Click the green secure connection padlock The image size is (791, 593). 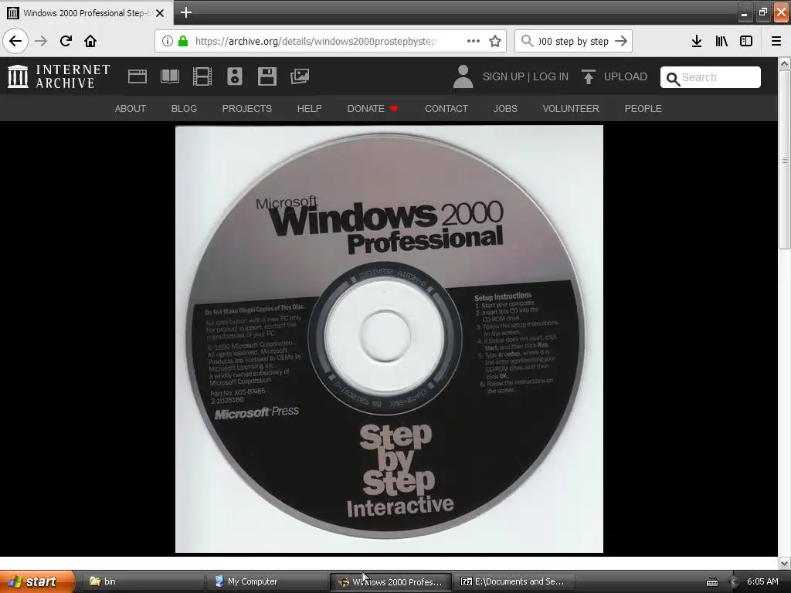point(182,41)
